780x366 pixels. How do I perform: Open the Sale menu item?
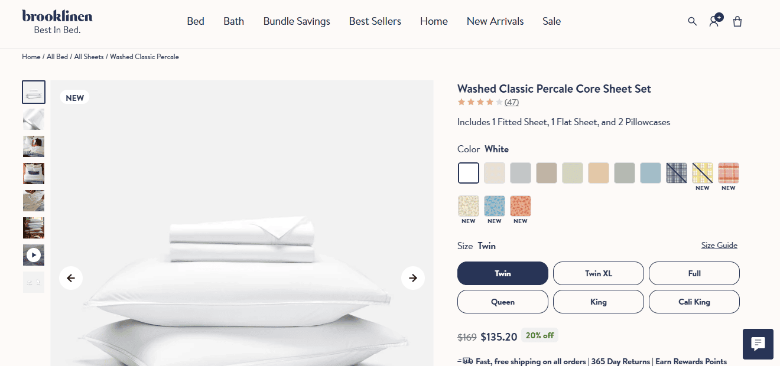coord(551,21)
